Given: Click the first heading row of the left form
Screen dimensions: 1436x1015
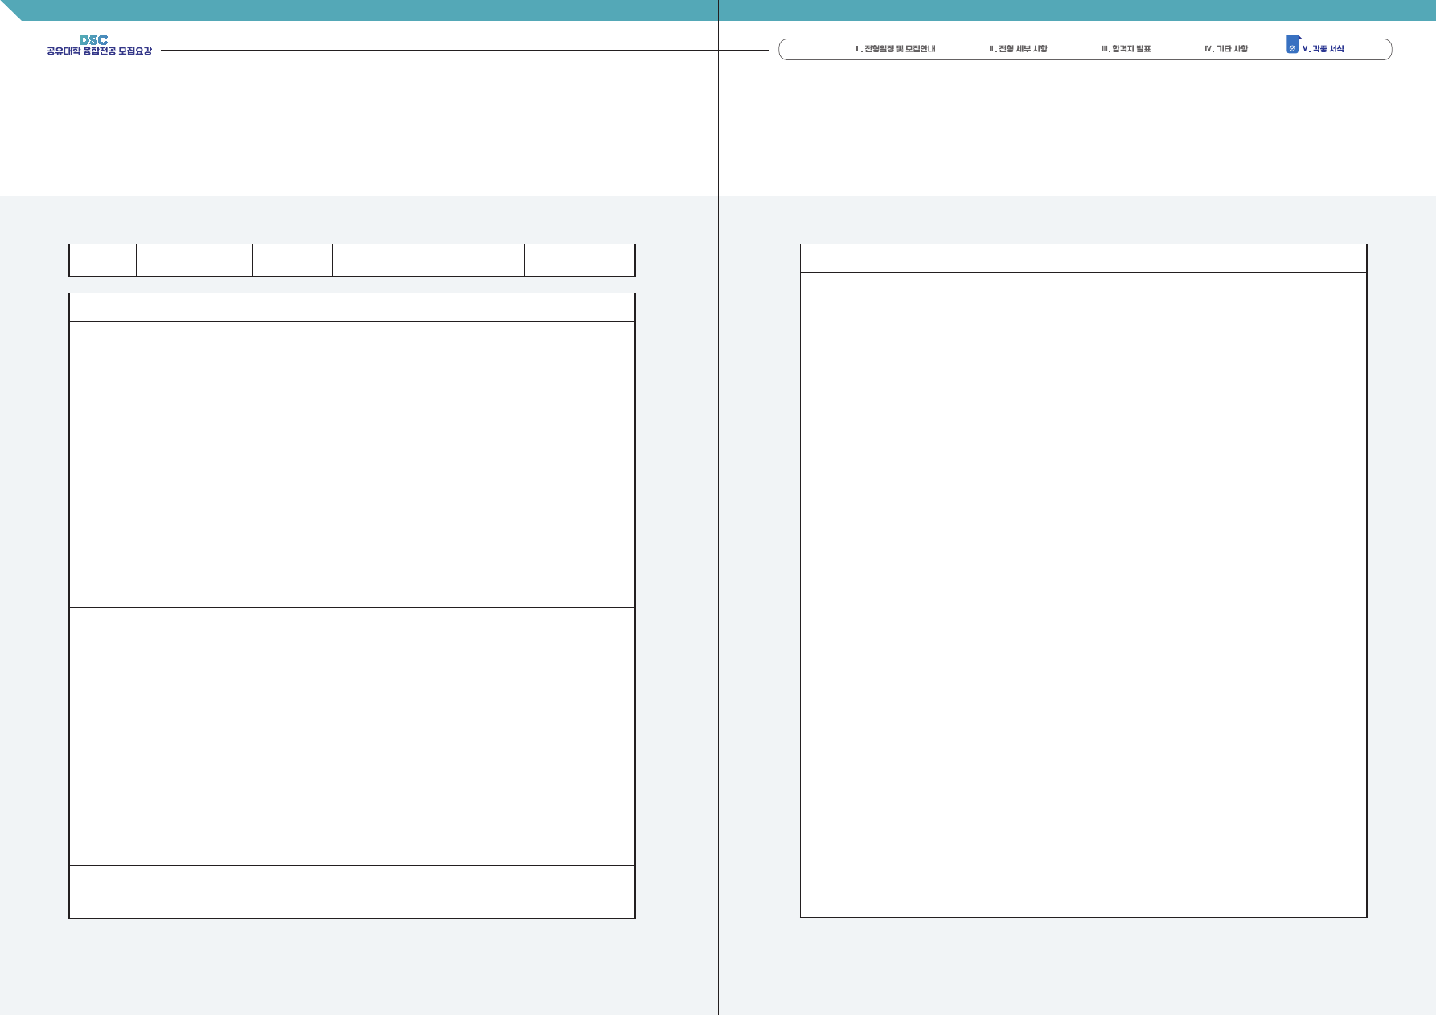Looking at the screenshot, I should pyautogui.click(x=352, y=308).
